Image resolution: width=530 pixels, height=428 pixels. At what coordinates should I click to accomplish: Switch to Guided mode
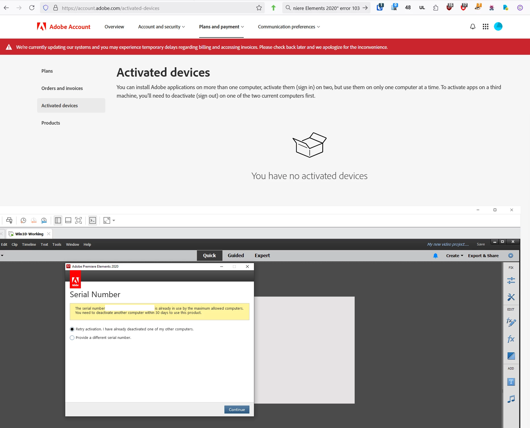pyautogui.click(x=236, y=255)
